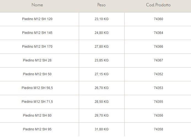191x137 pixels.
Task: Click product code 74353
Action: pos(158,88)
